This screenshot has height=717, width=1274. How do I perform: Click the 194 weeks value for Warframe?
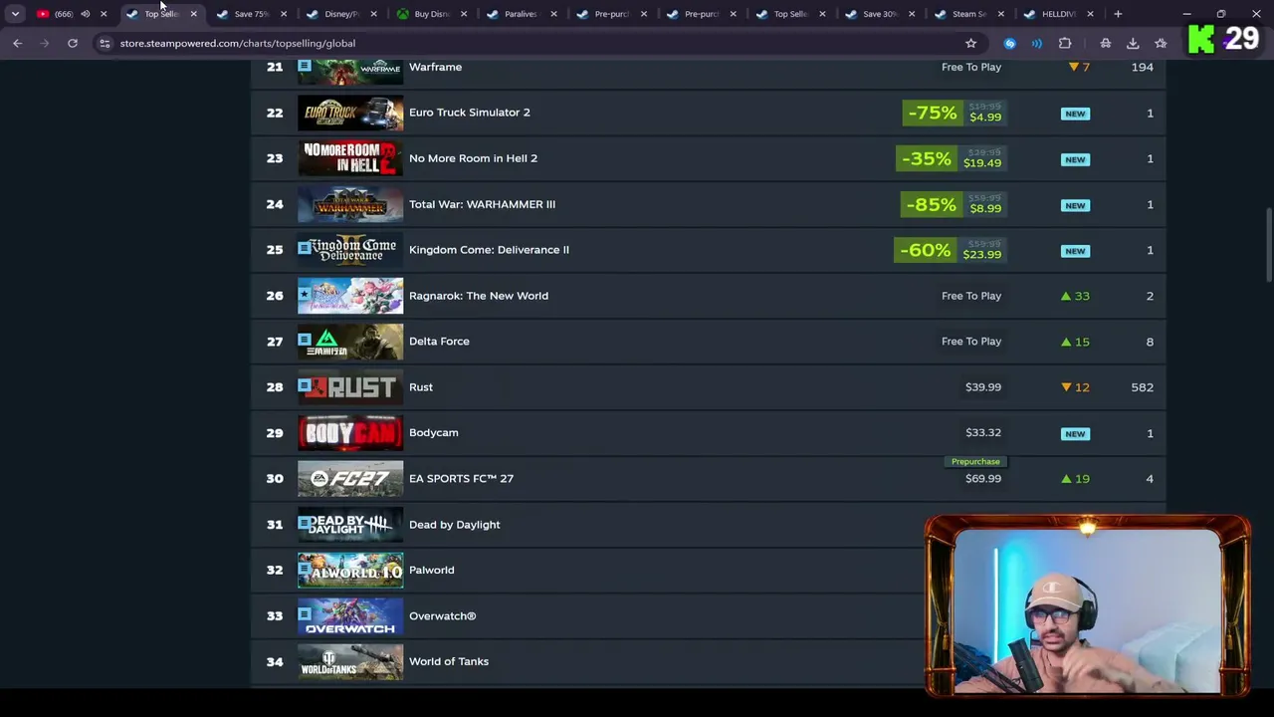point(1142,67)
